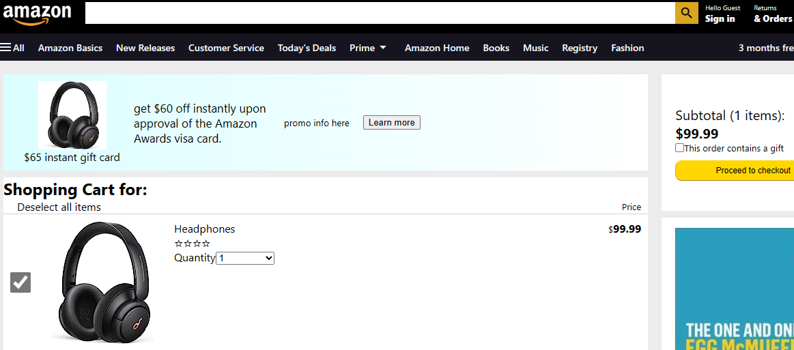Open the Headphones product title

[205, 229]
